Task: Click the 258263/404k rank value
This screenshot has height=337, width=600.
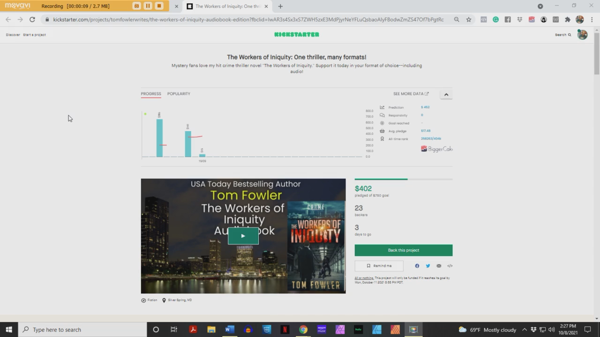Action: tap(431, 139)
